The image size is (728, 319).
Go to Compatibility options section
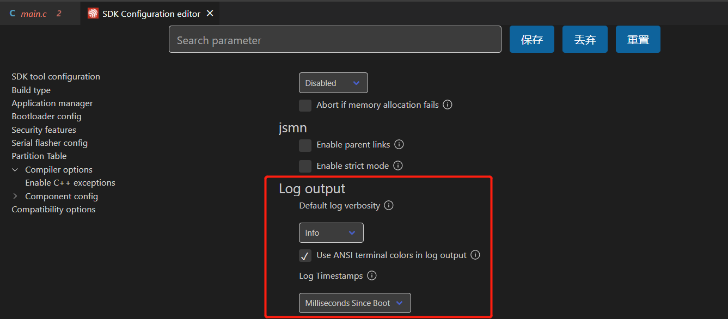pyautogui.click(x=53, y=209)
